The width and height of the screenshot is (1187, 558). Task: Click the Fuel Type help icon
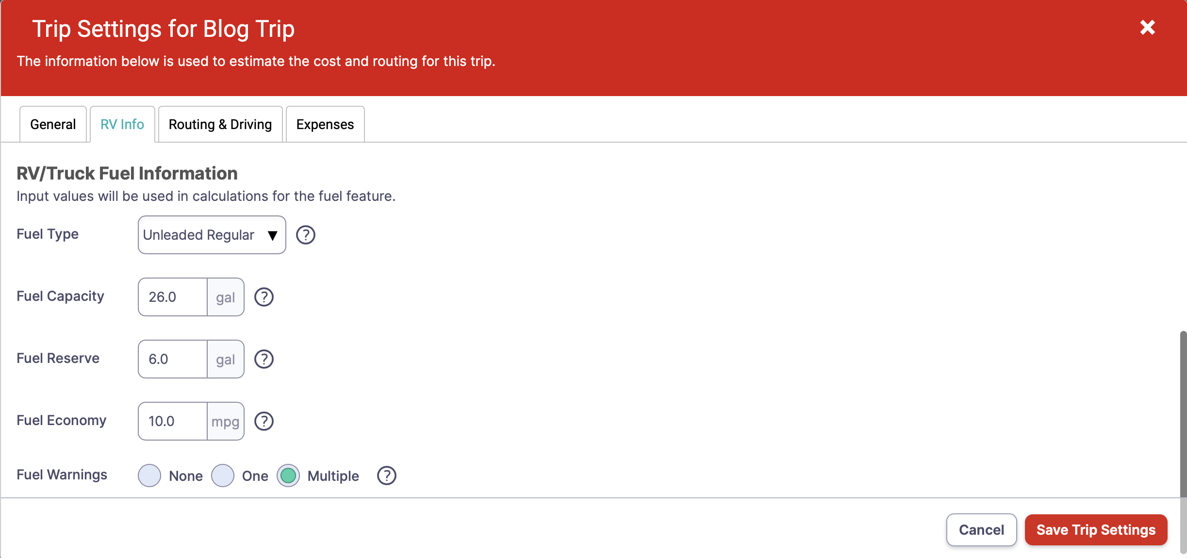[x=306, y=235]
